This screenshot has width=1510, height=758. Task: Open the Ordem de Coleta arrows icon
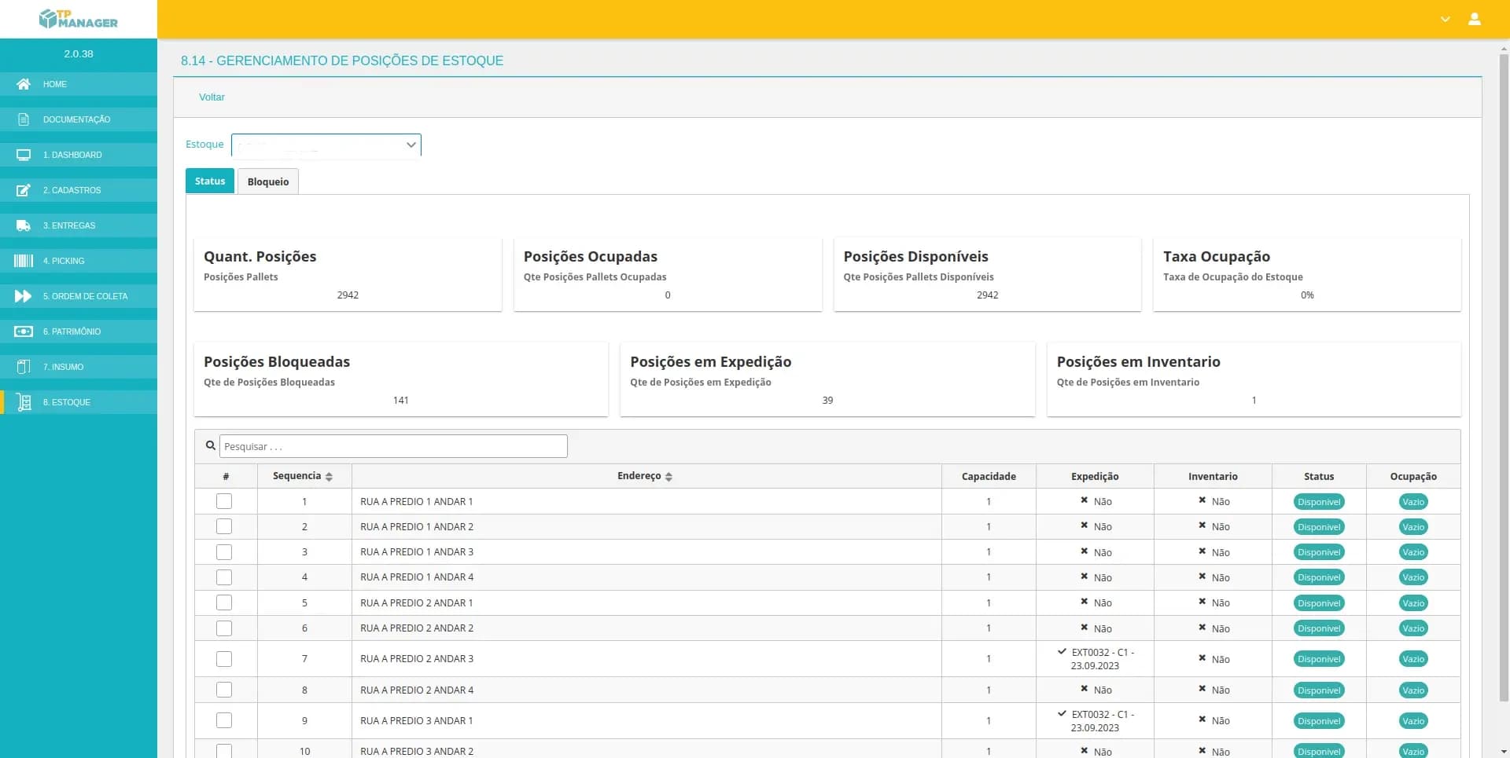point(24,296)
